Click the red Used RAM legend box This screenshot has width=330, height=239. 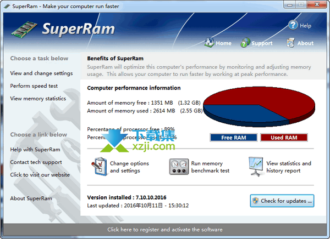[284, 138]
